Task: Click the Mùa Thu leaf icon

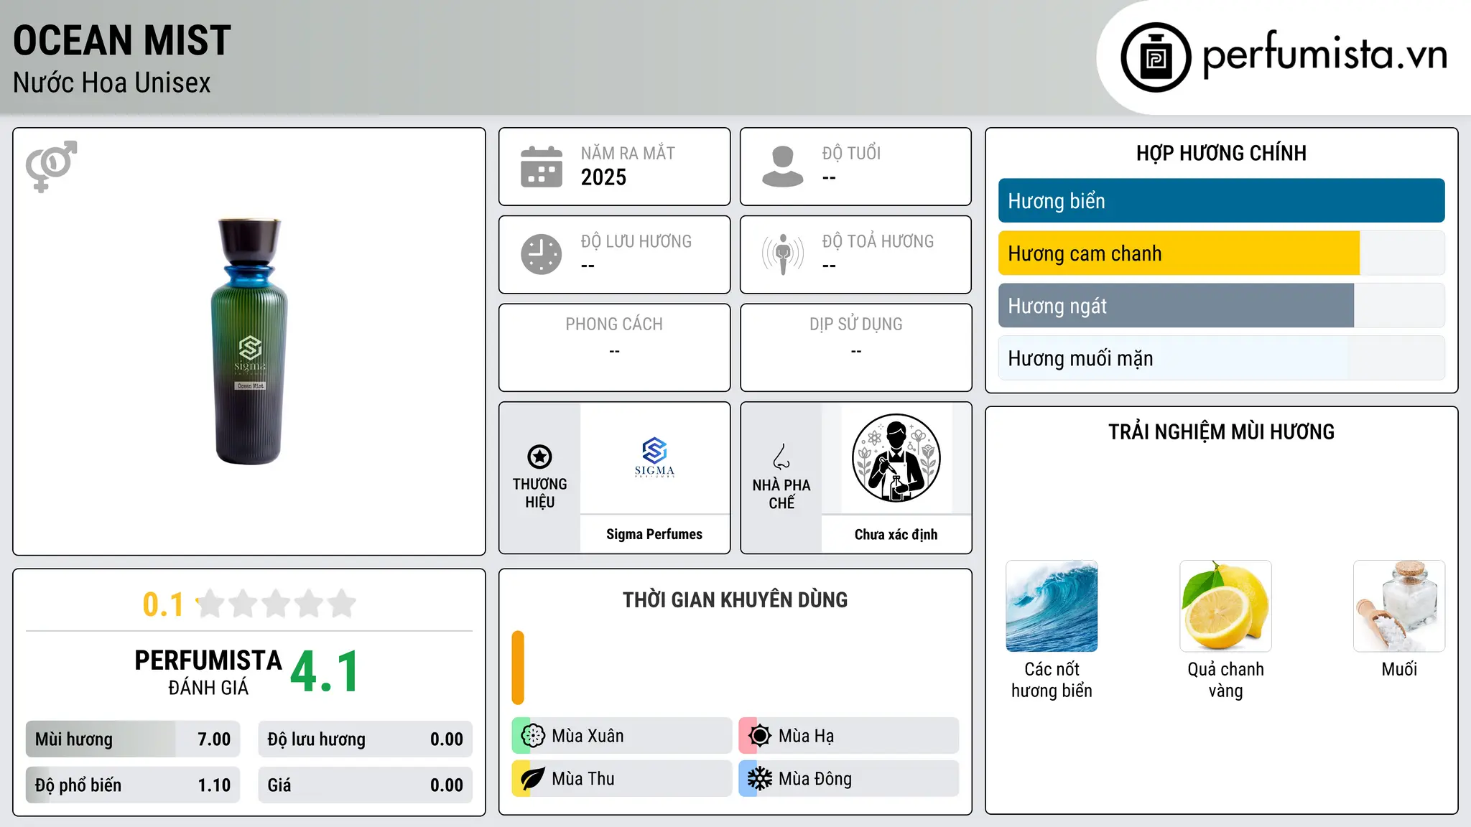Action: pyautogui.click(x=533, y=779)
